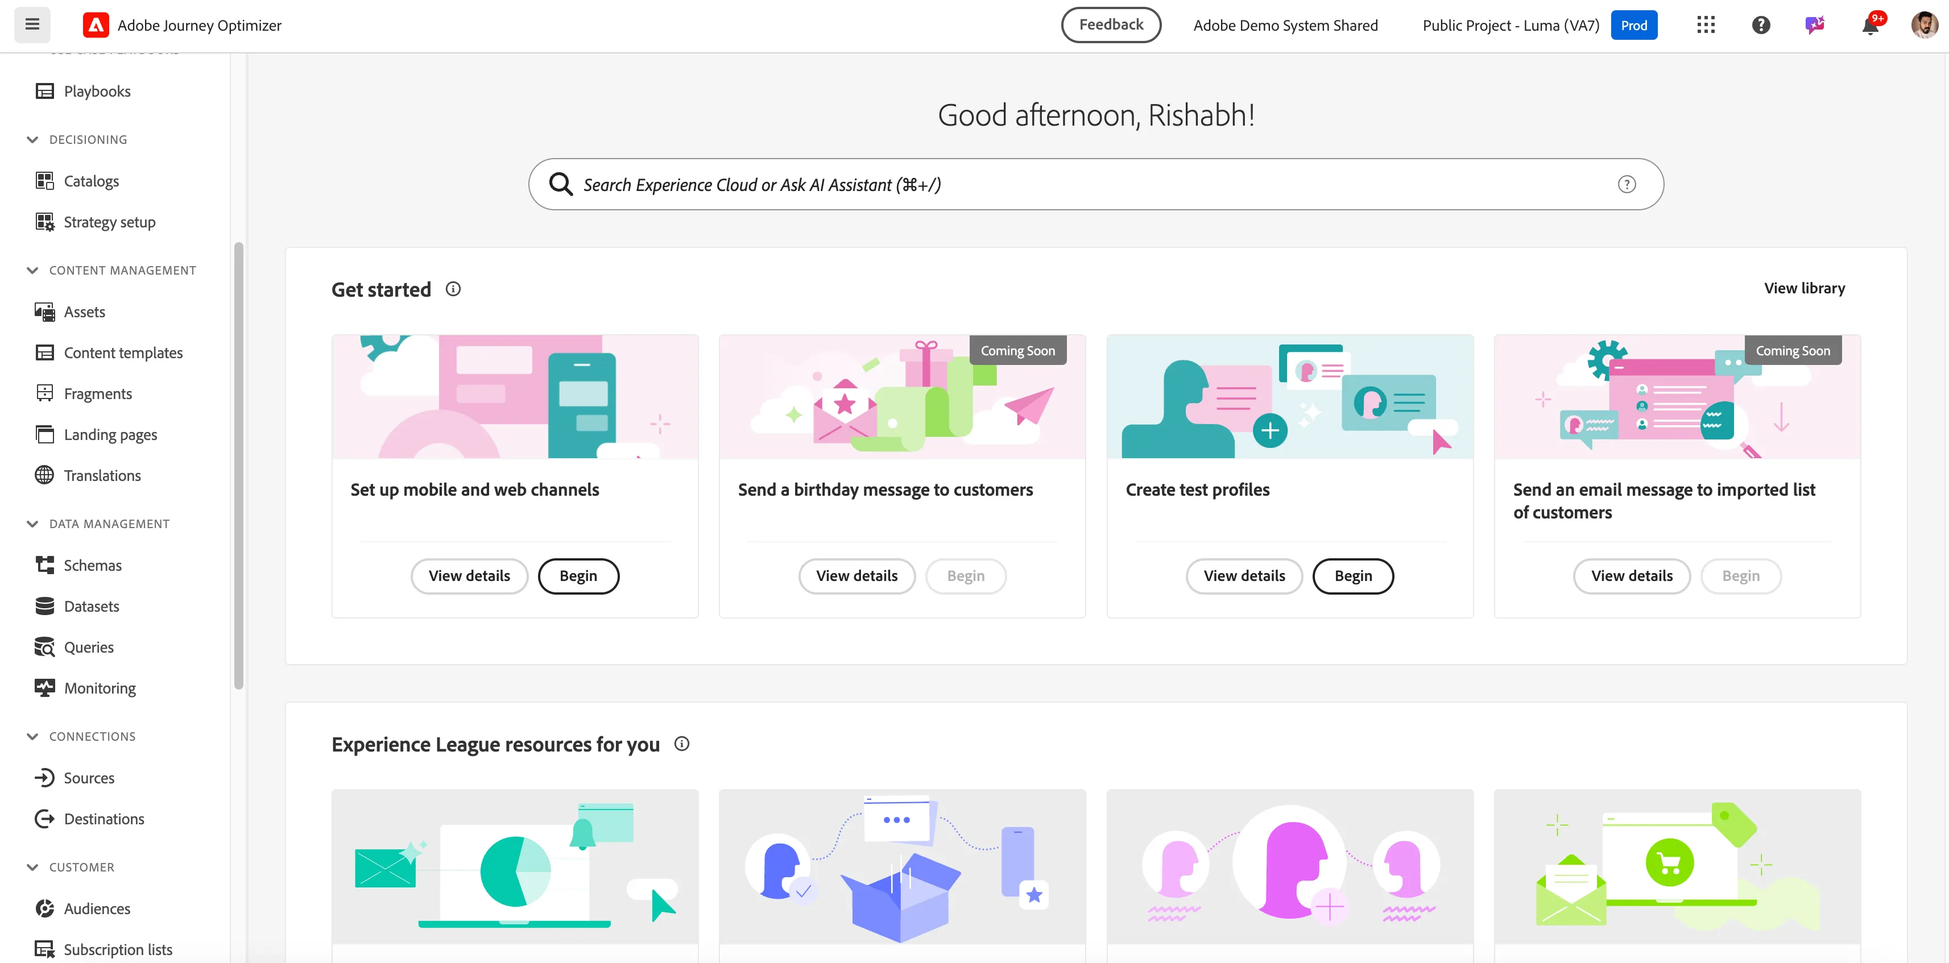Click the sidebar vertical scrollbar
The image size is (1949, 963).
(239, 465)
